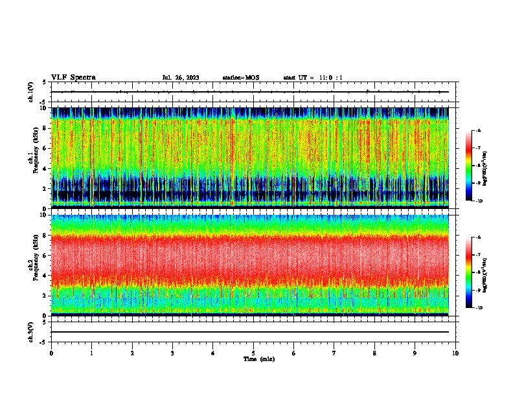Click ch.1 frequency tick label "10"
Viewport: 513px width, 396px height.
(43, 108)
